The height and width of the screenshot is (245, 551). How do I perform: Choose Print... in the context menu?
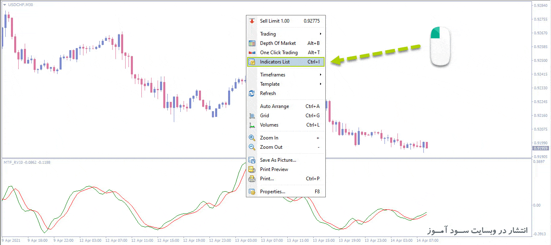(x=267, y=179)
